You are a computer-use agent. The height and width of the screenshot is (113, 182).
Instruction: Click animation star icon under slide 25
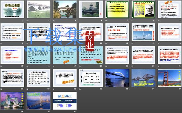80,89
